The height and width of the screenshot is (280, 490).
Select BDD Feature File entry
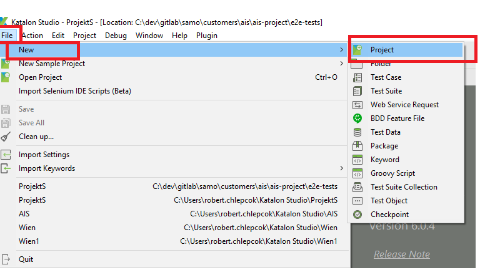click(406, 118)
